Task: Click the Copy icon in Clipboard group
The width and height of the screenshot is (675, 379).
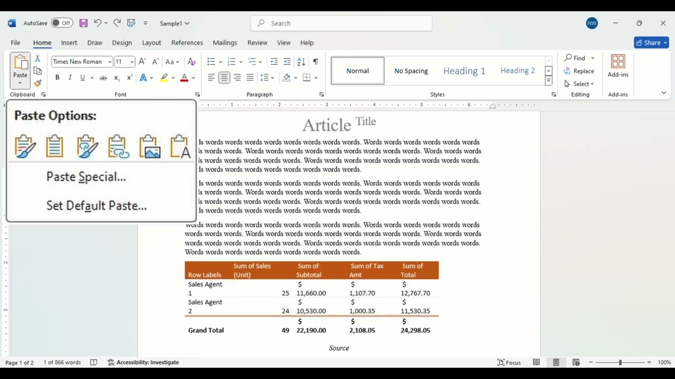Action: tap(37, 71)
